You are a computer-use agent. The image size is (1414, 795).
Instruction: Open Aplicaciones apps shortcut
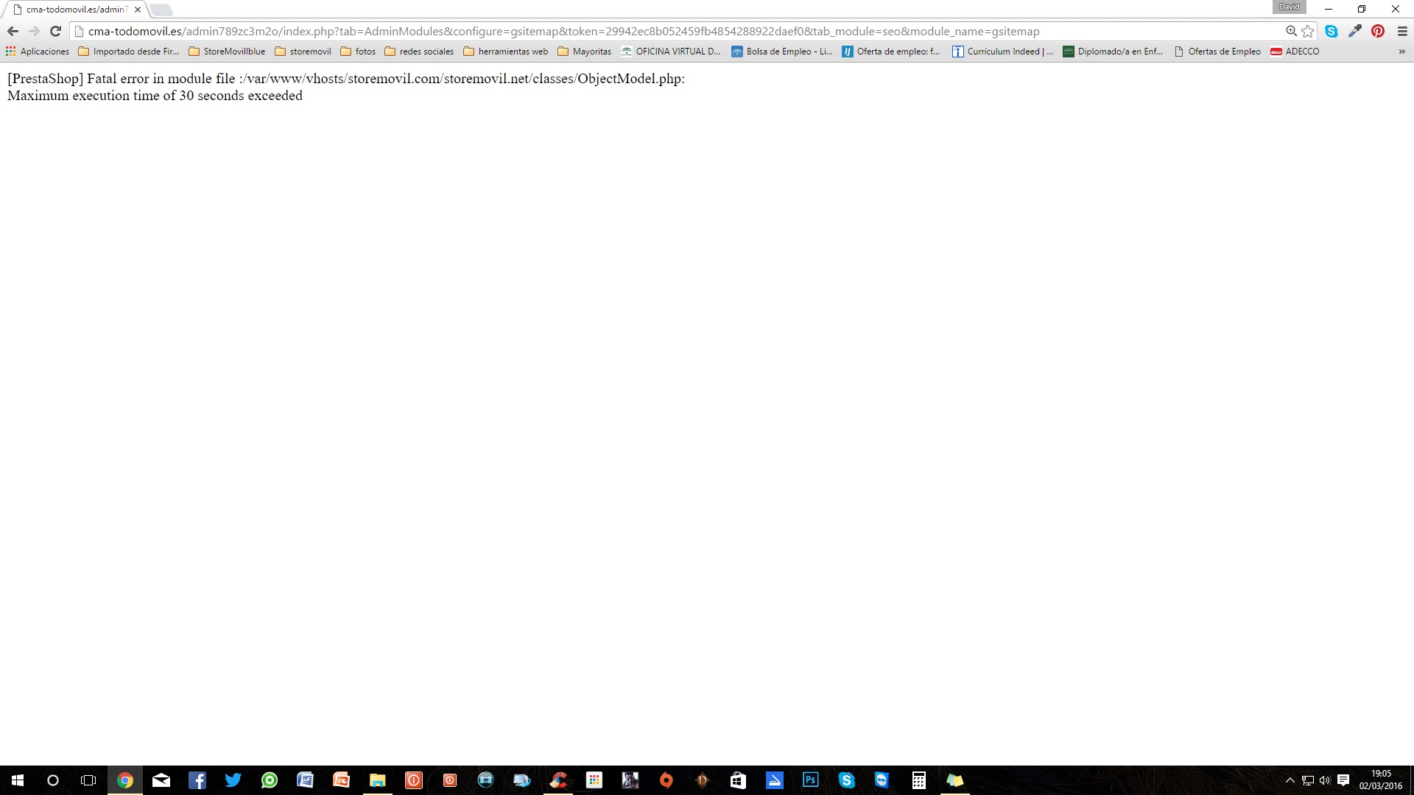coord(38,52)
